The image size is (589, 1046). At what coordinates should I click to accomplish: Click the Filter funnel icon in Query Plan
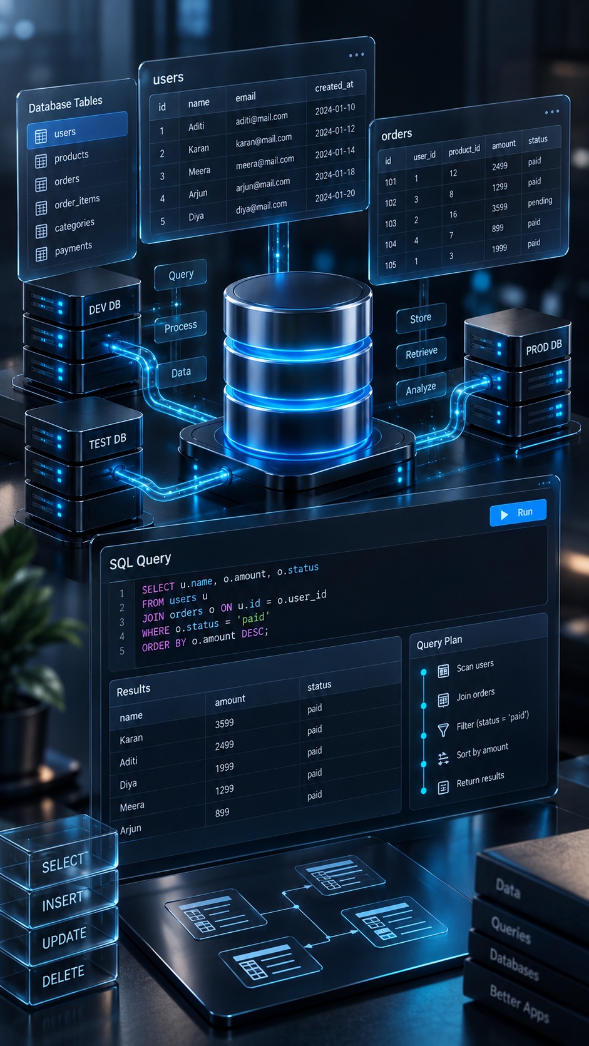click(443, 729)
